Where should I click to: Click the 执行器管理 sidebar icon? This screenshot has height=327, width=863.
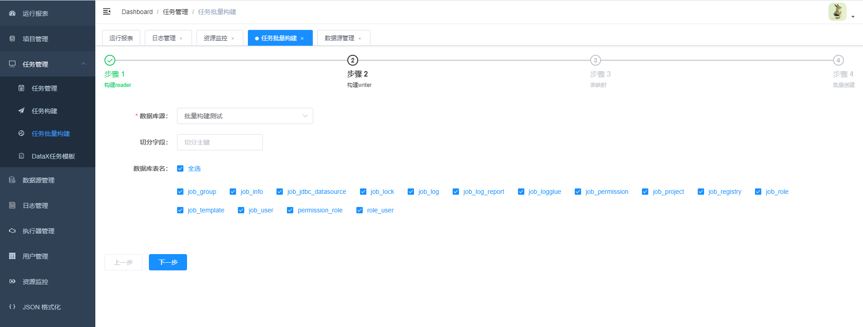pyautogui.click(x=12, y=231)
